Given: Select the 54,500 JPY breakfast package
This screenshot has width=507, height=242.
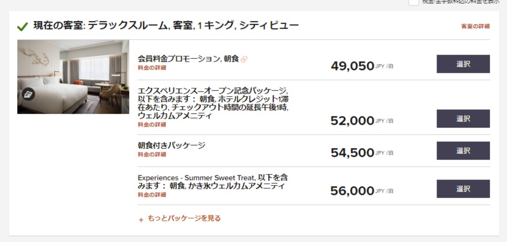Looking at the screenshot, I should click(463, 150).
